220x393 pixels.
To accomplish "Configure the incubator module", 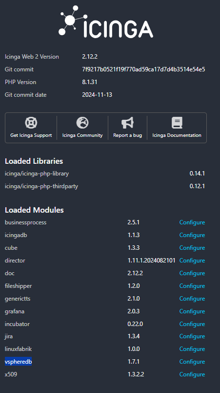I will 192,324.
